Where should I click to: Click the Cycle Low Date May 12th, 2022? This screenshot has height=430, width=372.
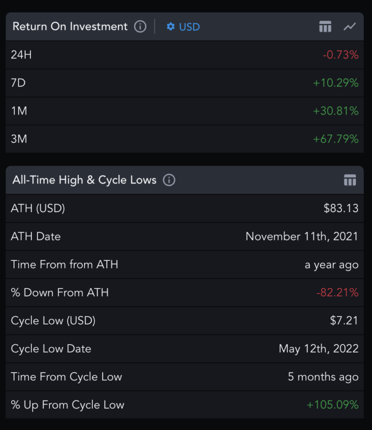318,348
